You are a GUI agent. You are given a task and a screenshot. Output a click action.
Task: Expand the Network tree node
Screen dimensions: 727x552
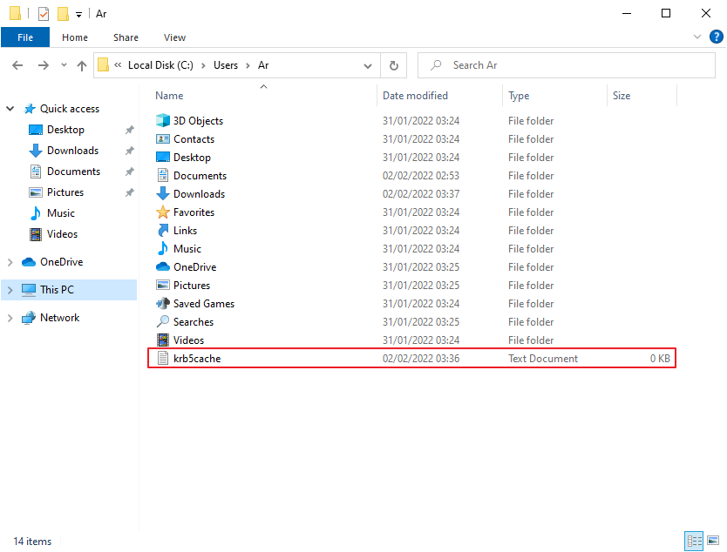click(10, 318)
